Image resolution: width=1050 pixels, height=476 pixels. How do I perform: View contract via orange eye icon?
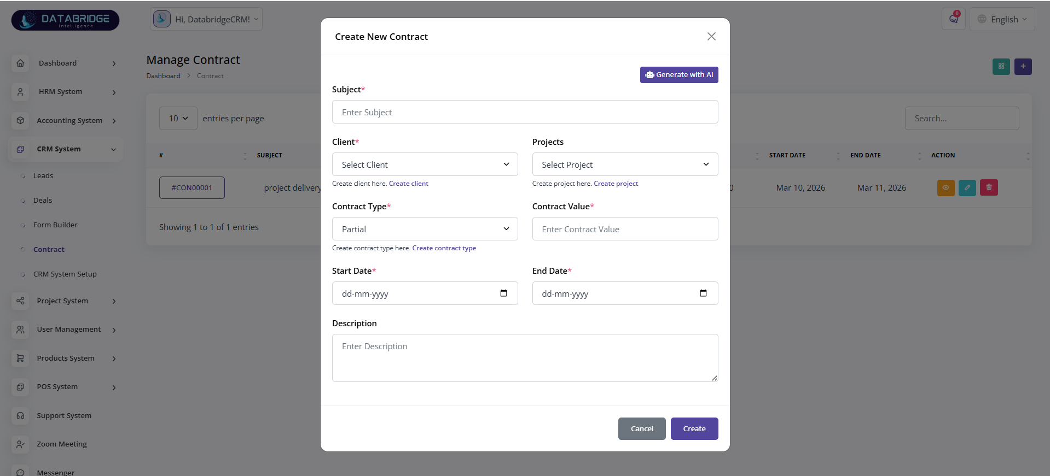click(946, 187)
